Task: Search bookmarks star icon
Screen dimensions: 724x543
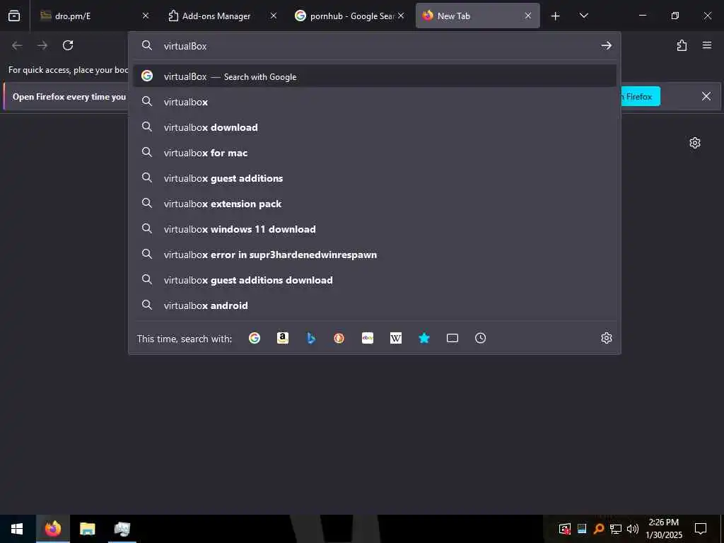Action: (x=424, y=338)
